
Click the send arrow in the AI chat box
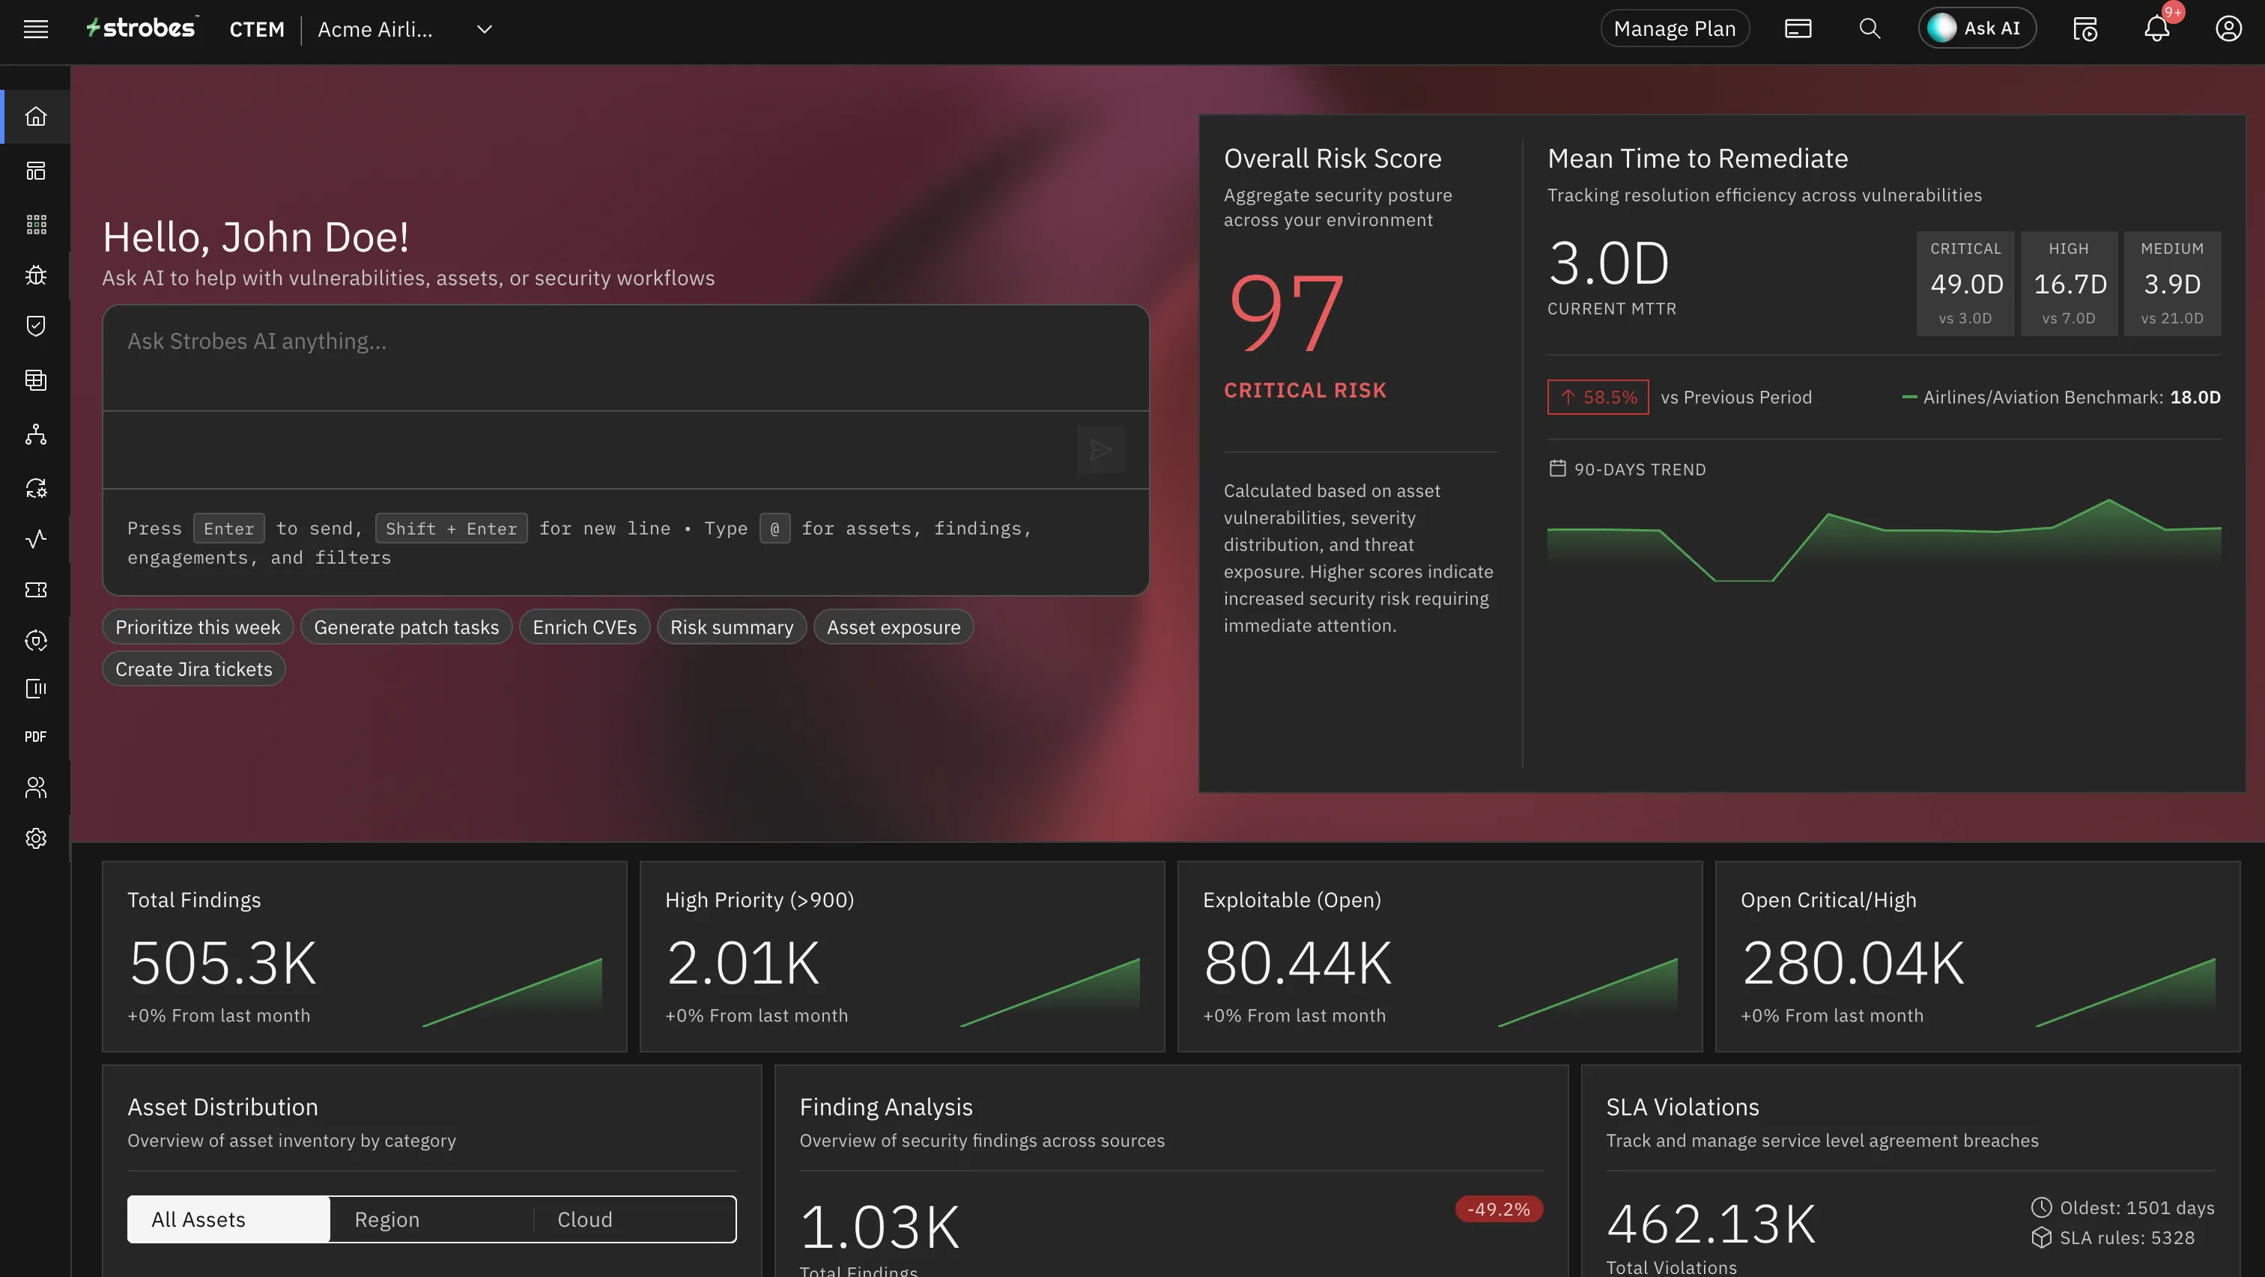(x=1101, y=449)
